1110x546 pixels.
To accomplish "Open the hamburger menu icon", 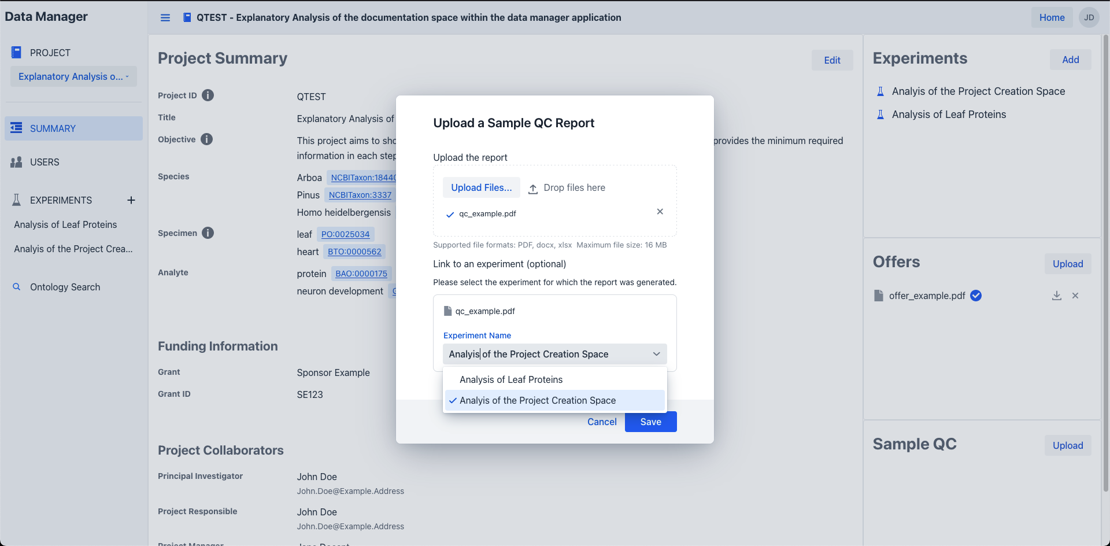I will 165,17.
